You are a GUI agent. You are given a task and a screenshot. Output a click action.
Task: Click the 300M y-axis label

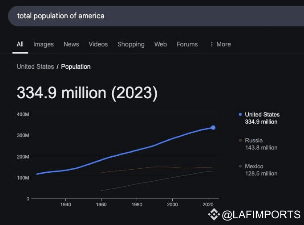click(x=23, y=135)
